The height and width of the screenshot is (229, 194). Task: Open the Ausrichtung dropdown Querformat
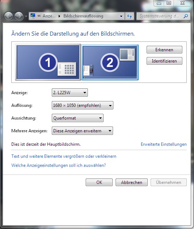tap(78, 118)
